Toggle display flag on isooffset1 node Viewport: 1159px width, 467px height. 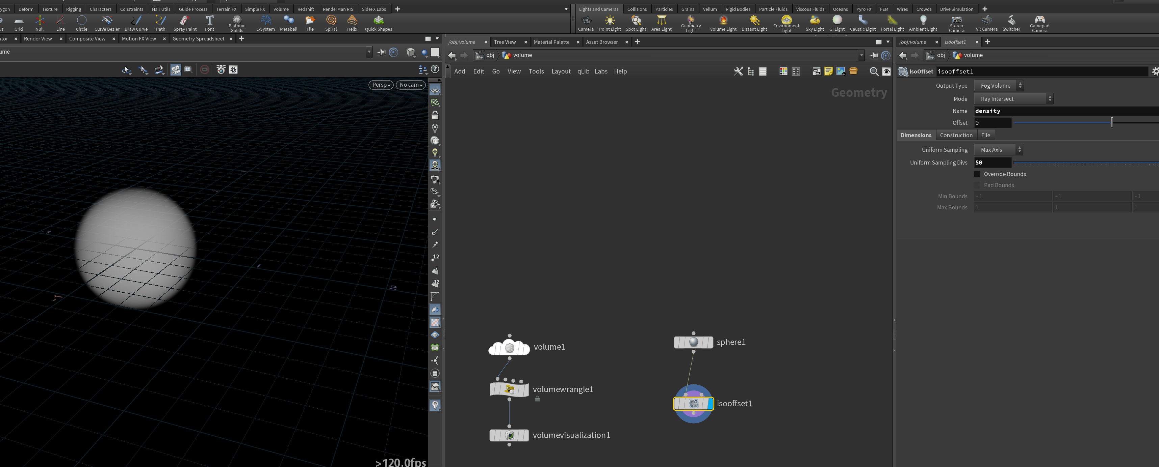711,404
